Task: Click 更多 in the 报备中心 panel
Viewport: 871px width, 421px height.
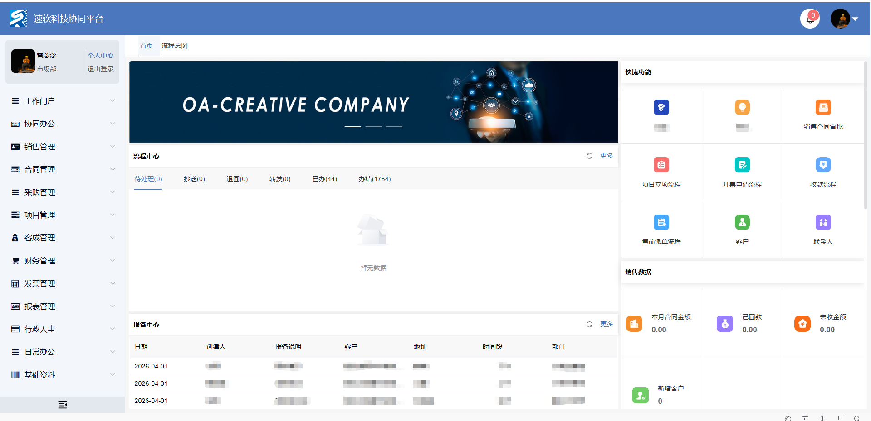Action: [x=607, y=324]
